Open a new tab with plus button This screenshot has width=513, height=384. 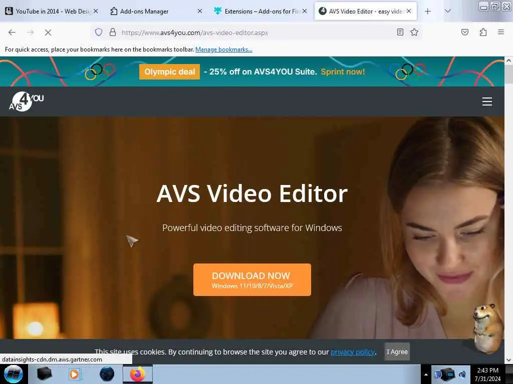428,11
